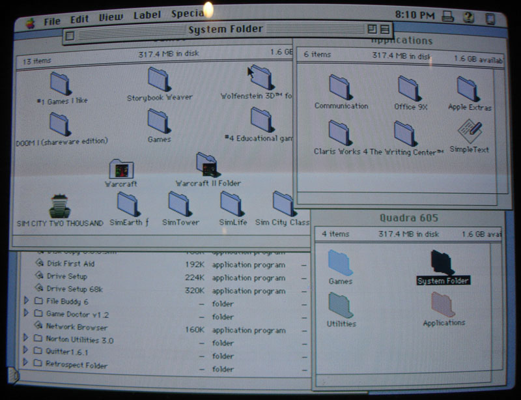
Task: Open the #4 Educational games folder
Action: (262, 120)
